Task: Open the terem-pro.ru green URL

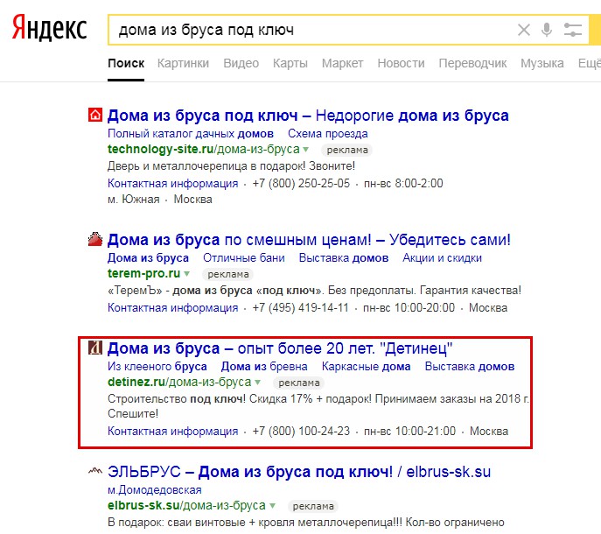Action: point(143,273)
